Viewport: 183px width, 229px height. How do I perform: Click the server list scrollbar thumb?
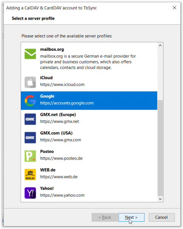pyautogui.click(x=160, y=148)
